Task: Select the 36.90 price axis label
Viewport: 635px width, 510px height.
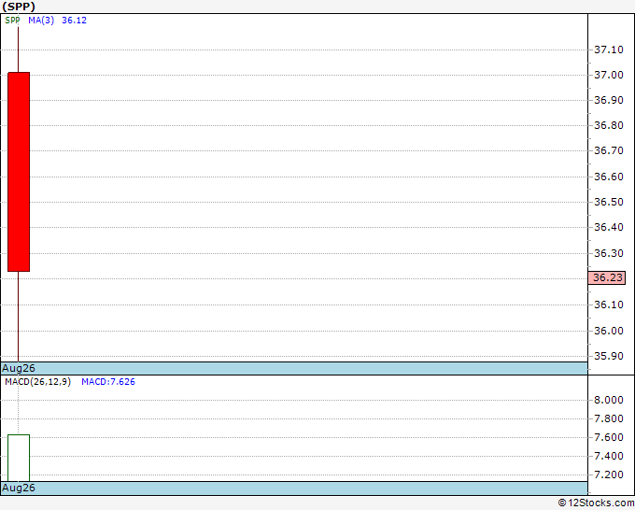Action: (608, 100)
